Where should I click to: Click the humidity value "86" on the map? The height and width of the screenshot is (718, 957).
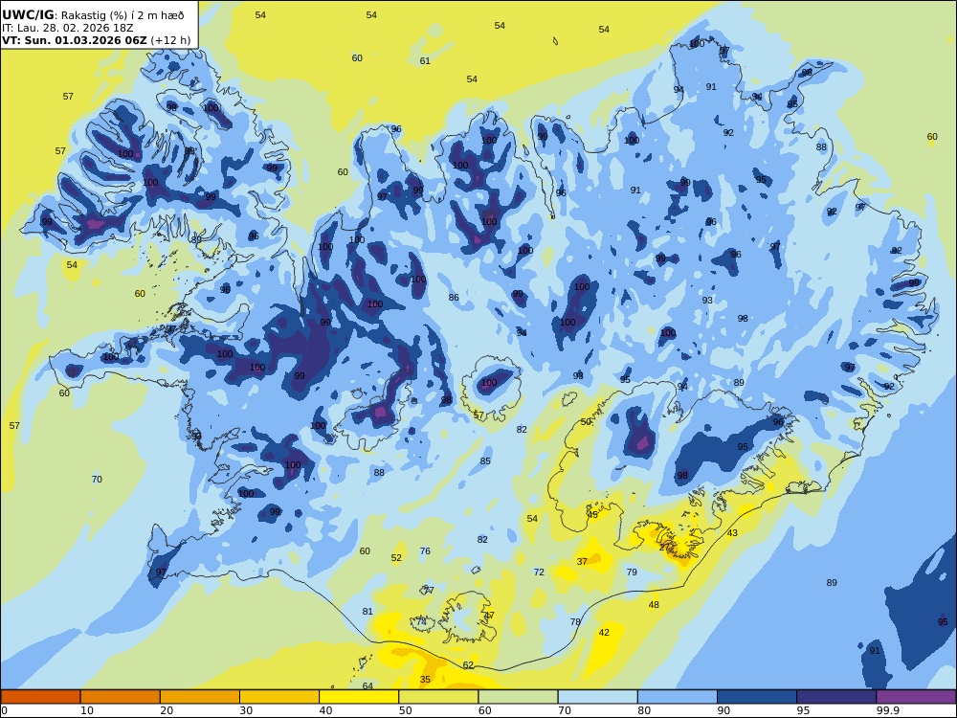pos(454,298)
